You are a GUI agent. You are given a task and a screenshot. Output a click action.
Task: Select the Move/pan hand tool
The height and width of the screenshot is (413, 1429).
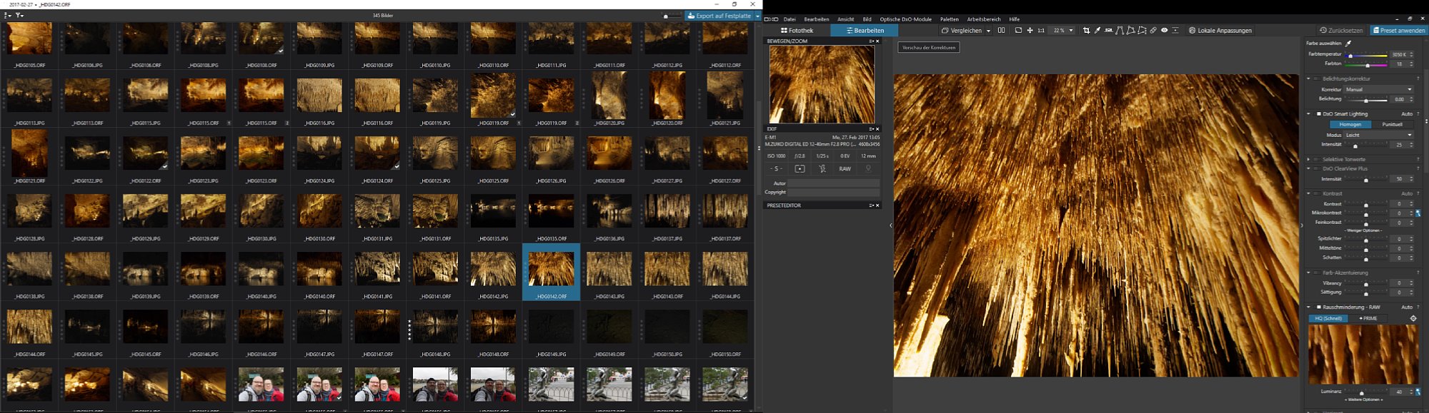[x=1030, y=31]
